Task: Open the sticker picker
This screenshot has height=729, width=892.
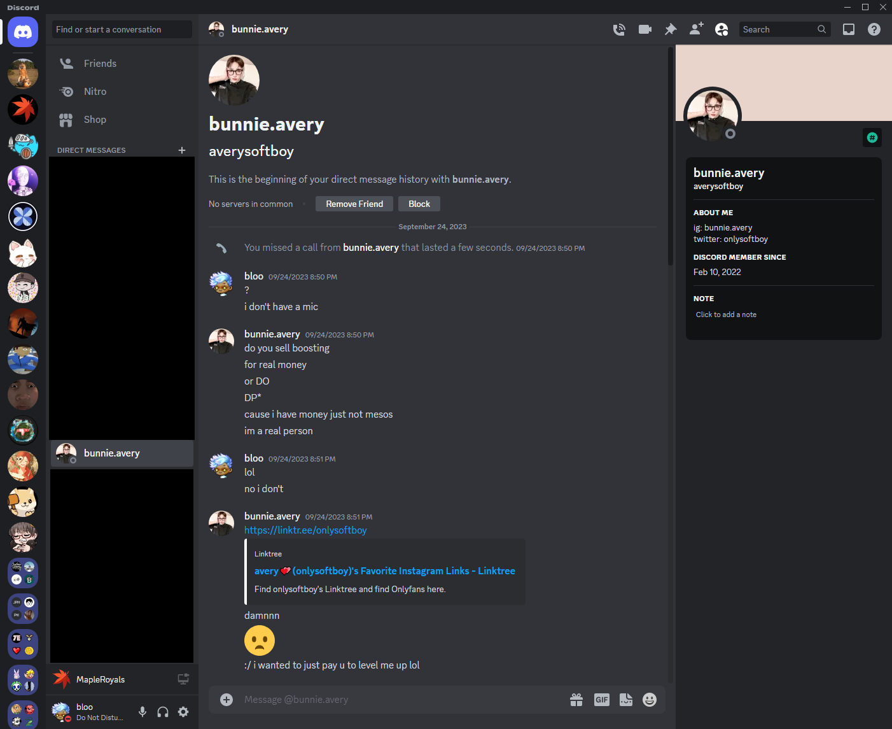Action: [626, 700]
